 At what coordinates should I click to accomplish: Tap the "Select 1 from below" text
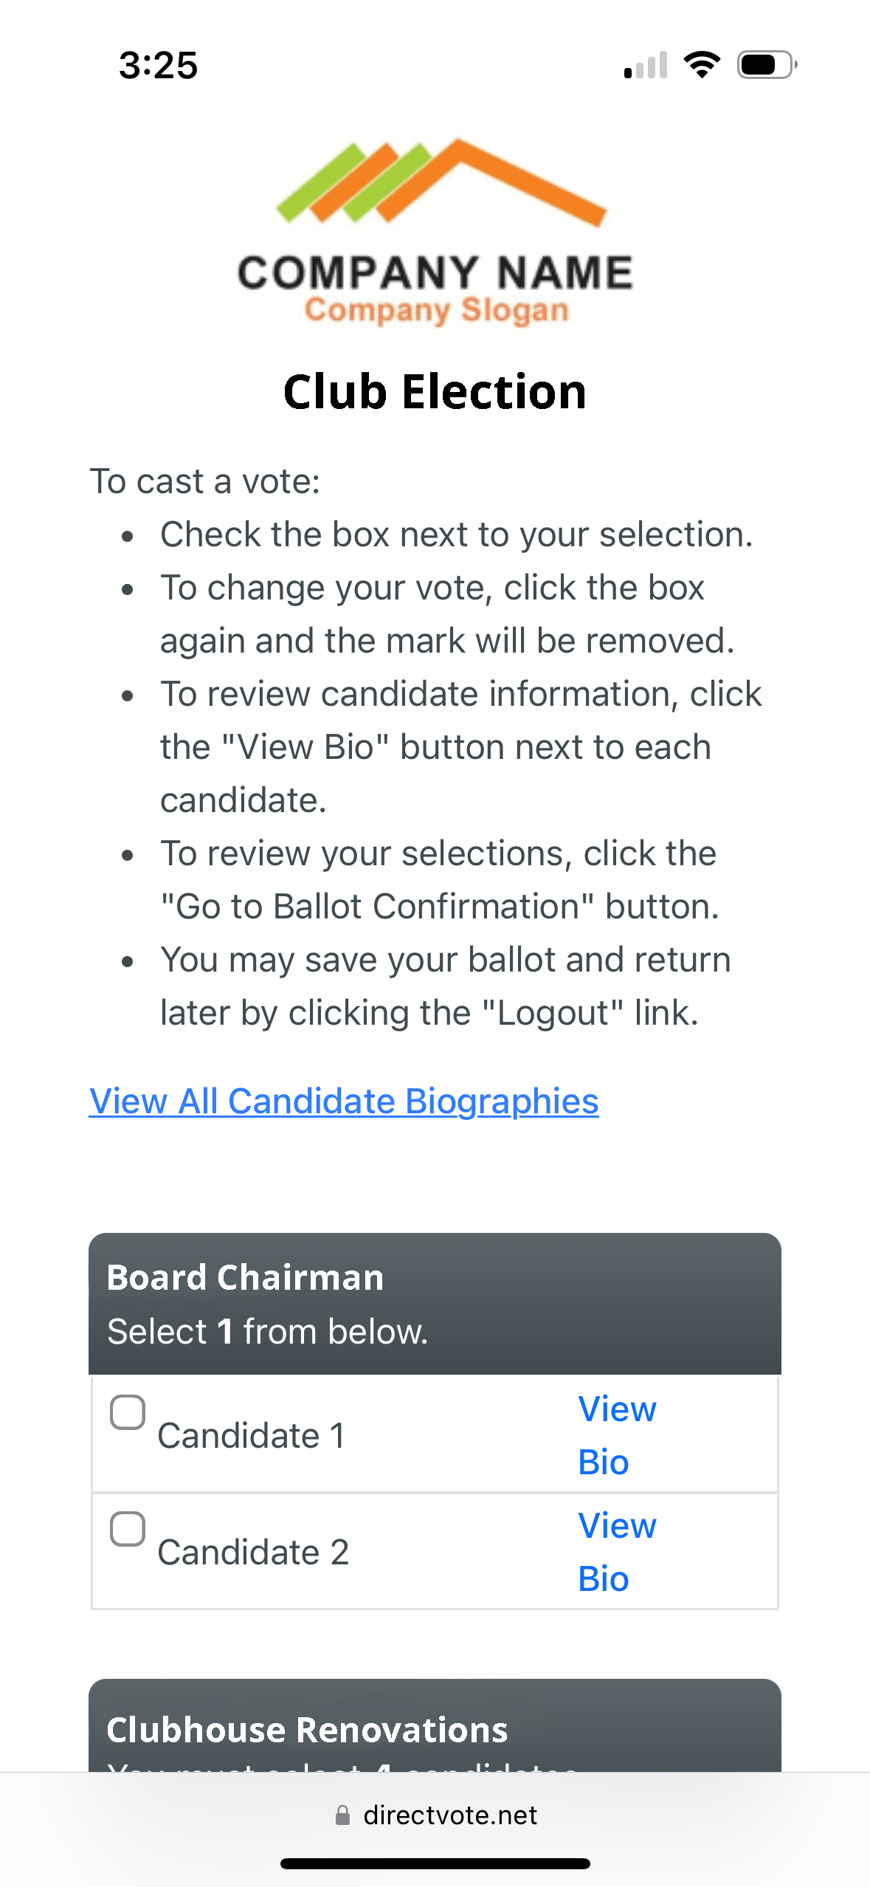tap(267, 1332)
